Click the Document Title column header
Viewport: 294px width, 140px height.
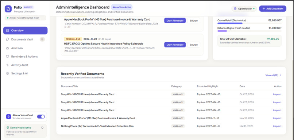pyautogui.click(x=69, y=86)
